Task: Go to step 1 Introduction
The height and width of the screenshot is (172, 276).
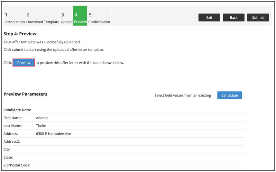Action: pyautogui.click(x=14, y=16)
